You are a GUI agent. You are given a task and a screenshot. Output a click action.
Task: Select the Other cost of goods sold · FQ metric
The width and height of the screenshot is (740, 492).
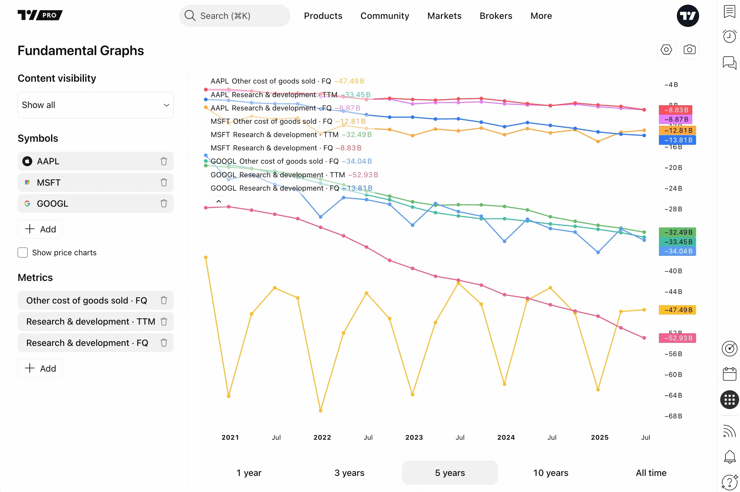[x=95, y=300]
